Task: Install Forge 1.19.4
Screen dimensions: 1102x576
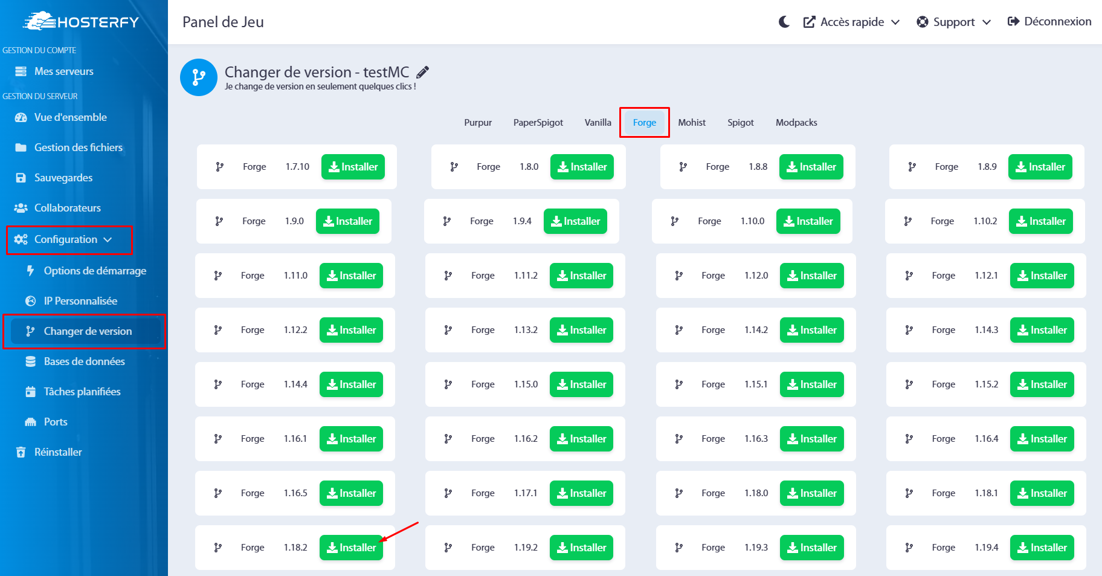Action: [x=1042, y=548]
